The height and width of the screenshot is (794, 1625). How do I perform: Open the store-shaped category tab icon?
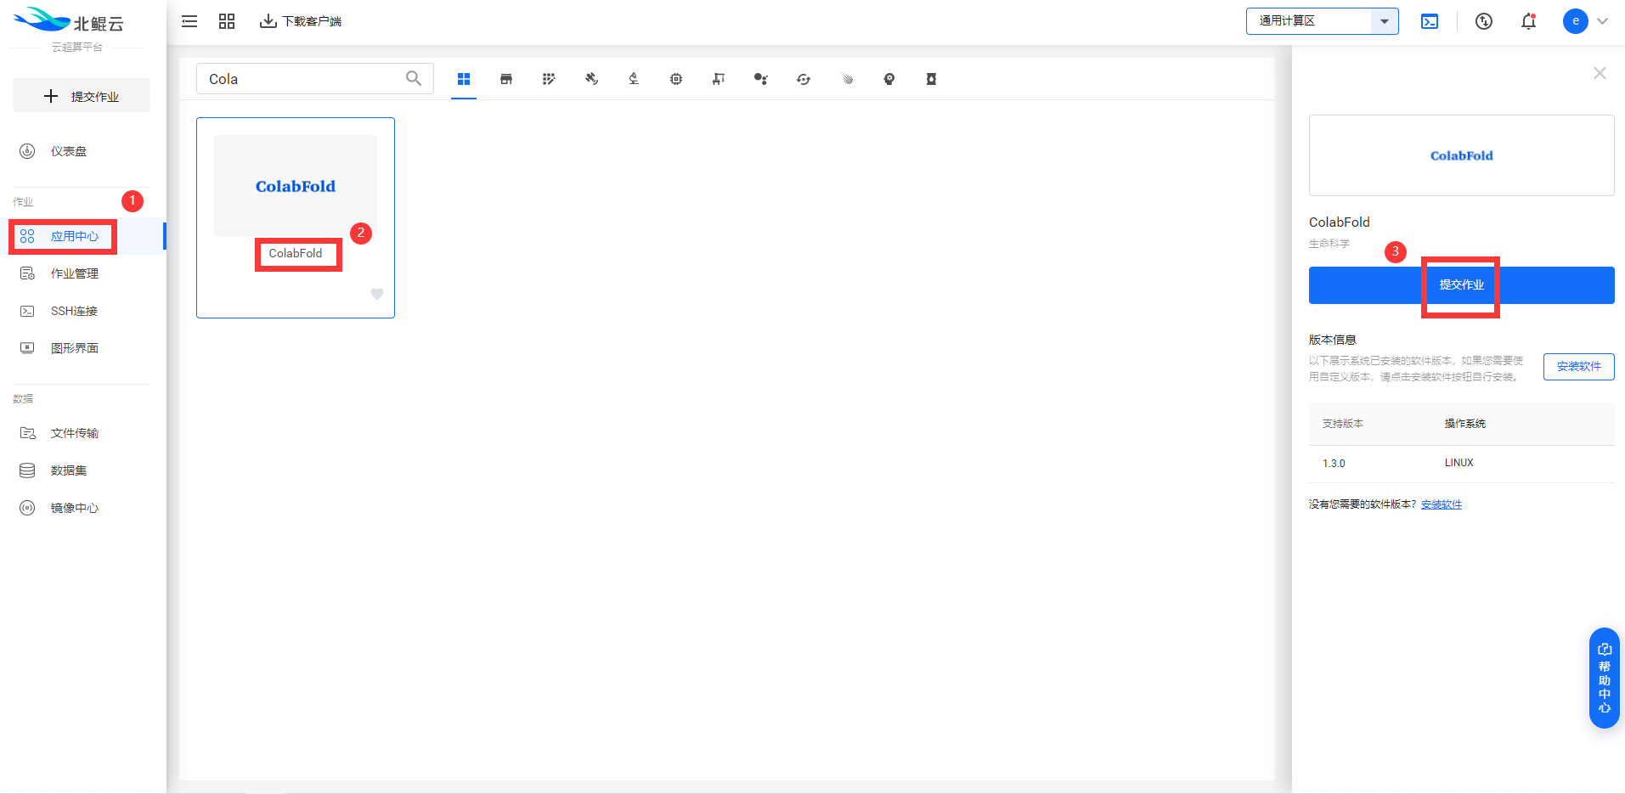coord(506,79)
